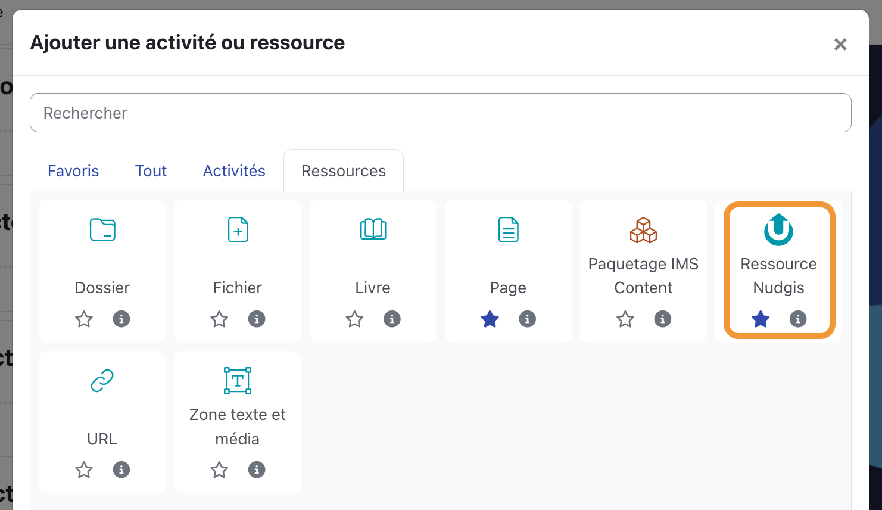Click the Livre label
Viewport: 882px width, 510px height.
point(373,288)
